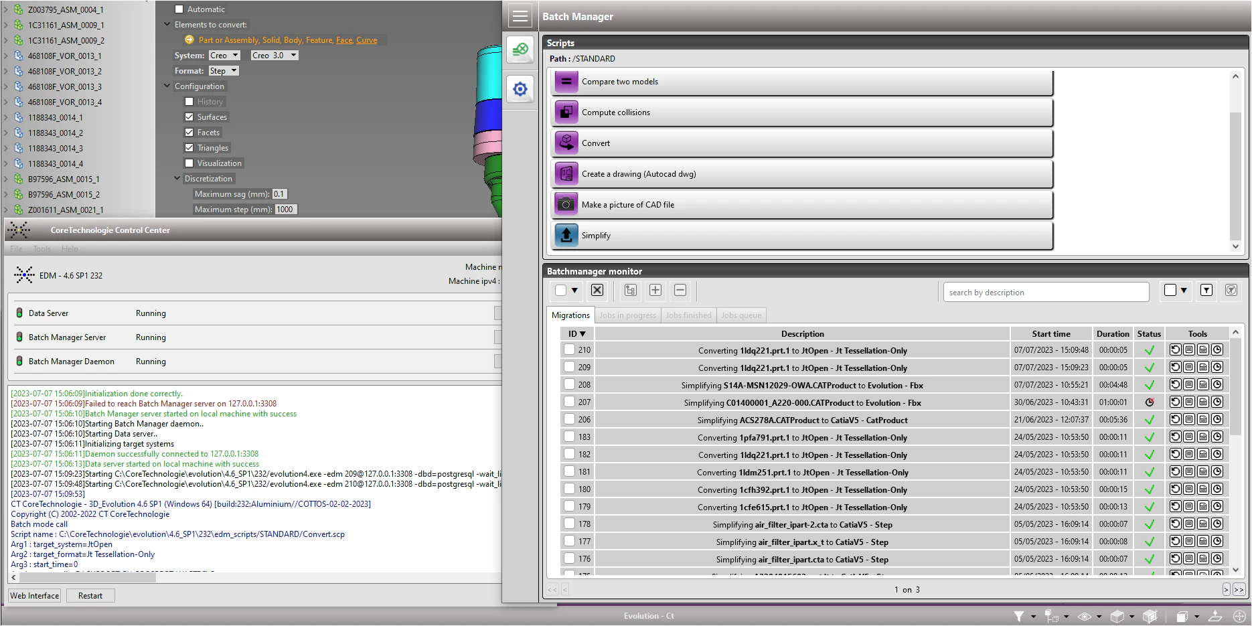
Task: Switch to the Jobs finished tab
Action: [x=688, y=315]
